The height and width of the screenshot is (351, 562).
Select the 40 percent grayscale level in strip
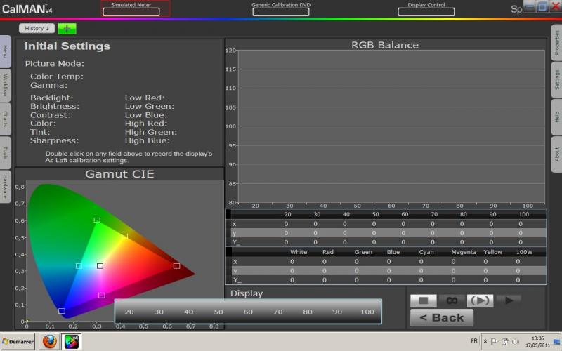pos(189,312)
